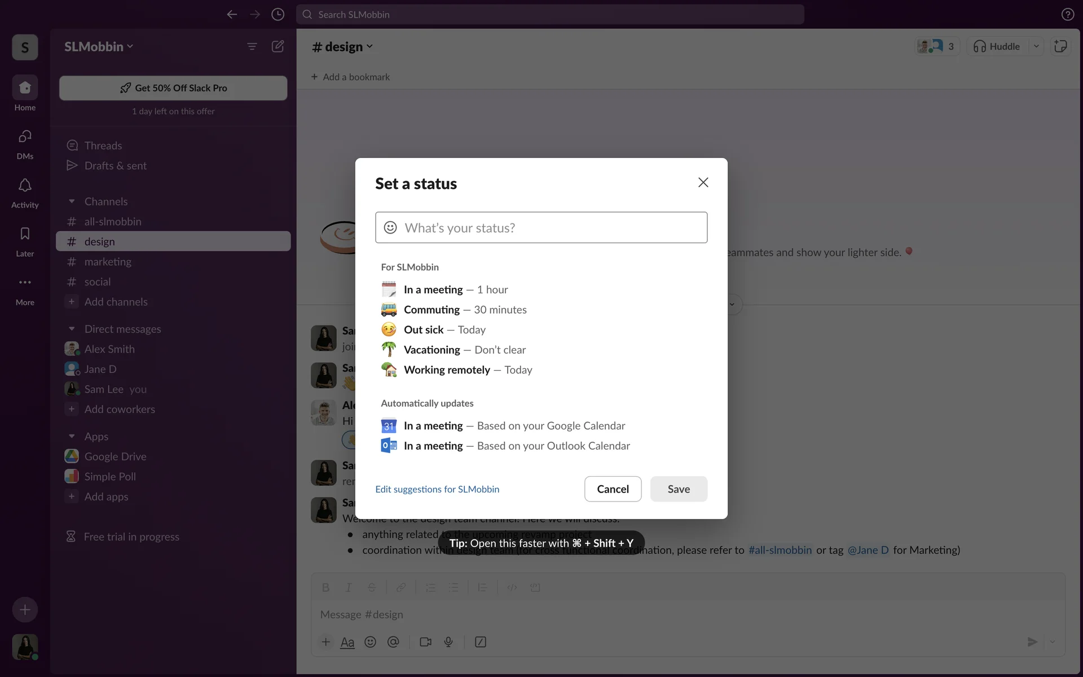
Task: Open the canvas icon in the channel header
Action: [1060, 46]
